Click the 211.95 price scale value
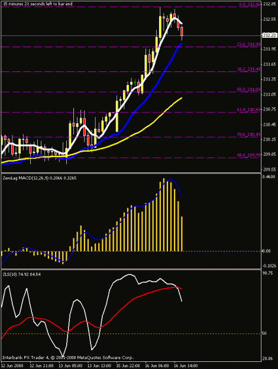 [269, 49]
